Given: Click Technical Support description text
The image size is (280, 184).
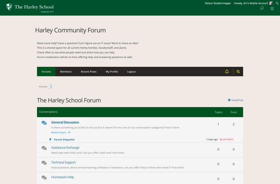Looking at the screenshot, I should 118,168.
